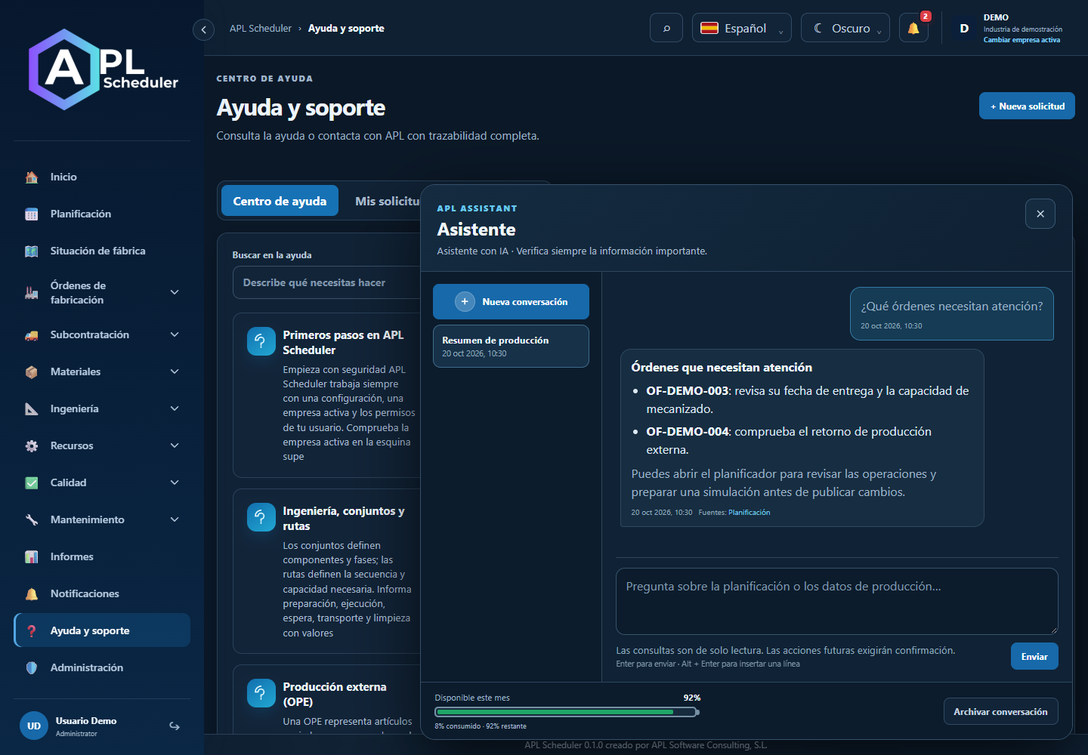Open Inicio in the sidebar menu
The width and height of the screenshot is (1088, 755).
click(102, 177)
